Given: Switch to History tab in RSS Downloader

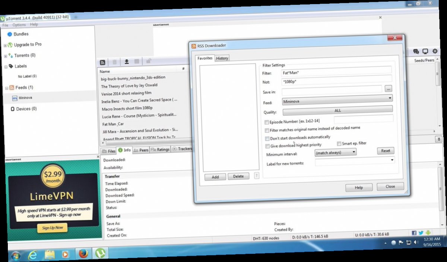Looking at the screenshot, I should tap(222, 58).
